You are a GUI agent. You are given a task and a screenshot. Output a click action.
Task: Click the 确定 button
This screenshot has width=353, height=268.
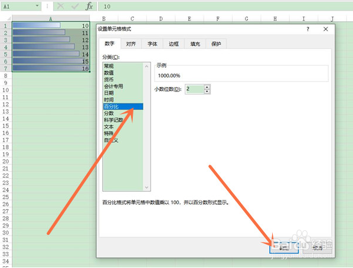coord(284,248)
